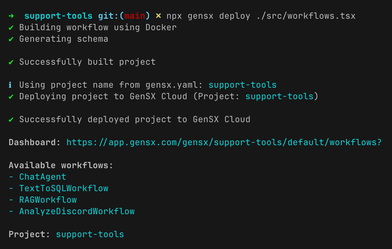Click checkmark beside Deploying project to GenSX Cloud
The height and width of the screenshot is (249, 392).
coord(11,96)
